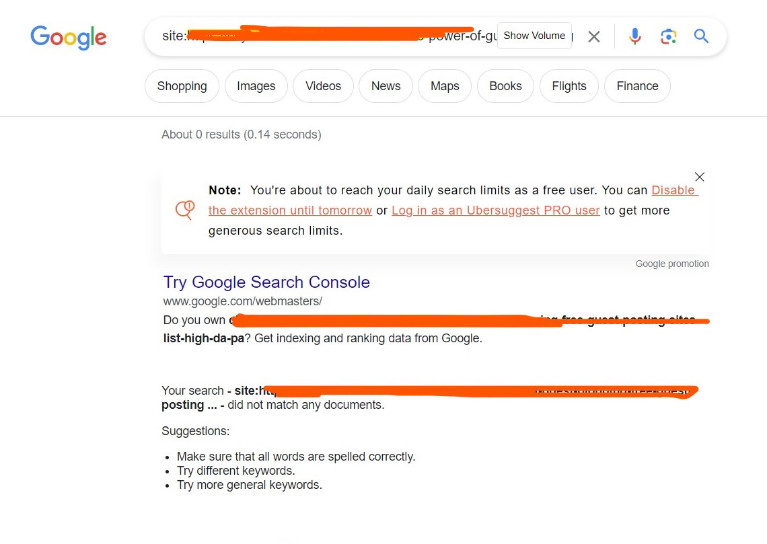Click Log in as Ubersuggest PRO user
The image size is (767, 544).
click(495, 210)
